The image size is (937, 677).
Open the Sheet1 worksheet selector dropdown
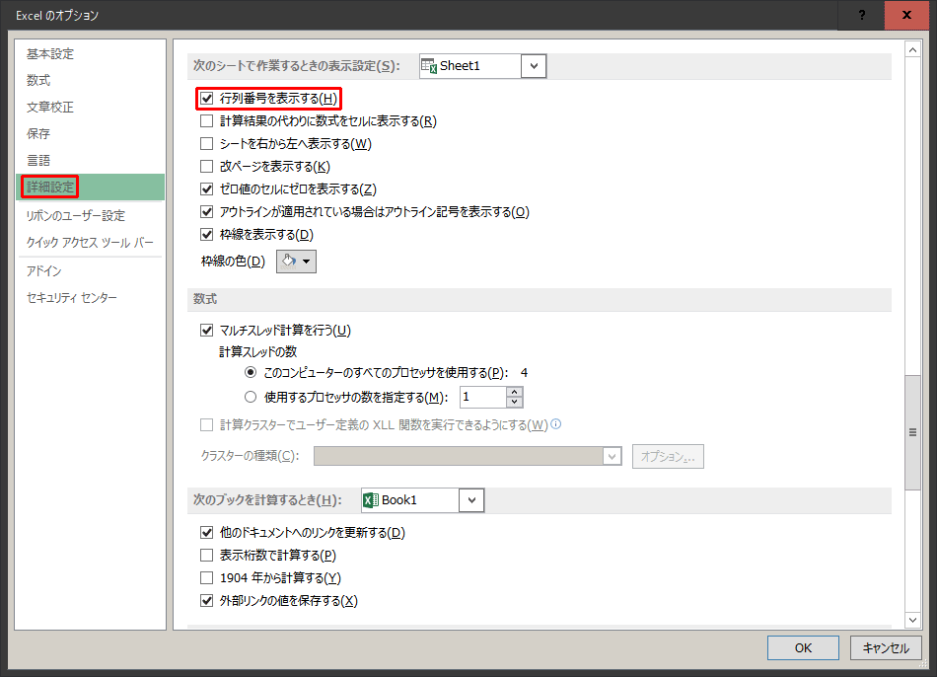(x=534, y=65)
